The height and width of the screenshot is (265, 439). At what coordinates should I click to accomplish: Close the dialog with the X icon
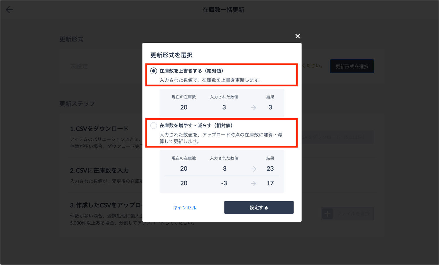[297, 36]
